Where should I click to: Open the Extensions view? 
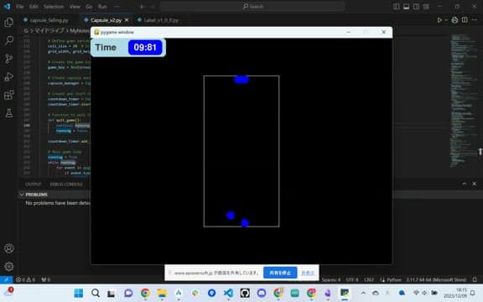coord(9,95)
